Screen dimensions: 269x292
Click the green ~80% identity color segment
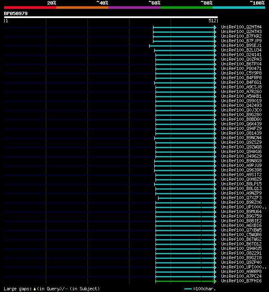pos(187,8)
